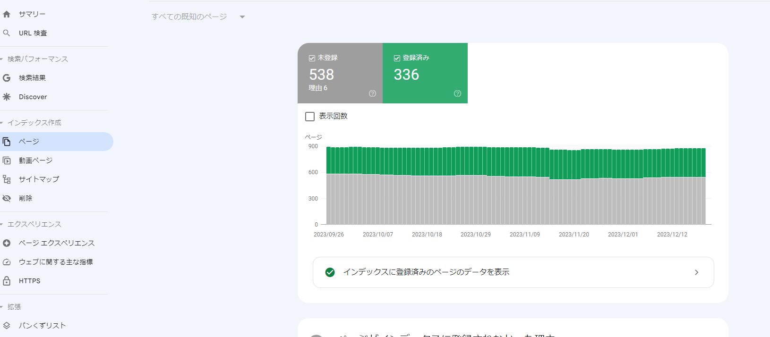Click the 2023/11/20 axis date label
This screenshot has height=337, width=770.
(x=574, y=235)
